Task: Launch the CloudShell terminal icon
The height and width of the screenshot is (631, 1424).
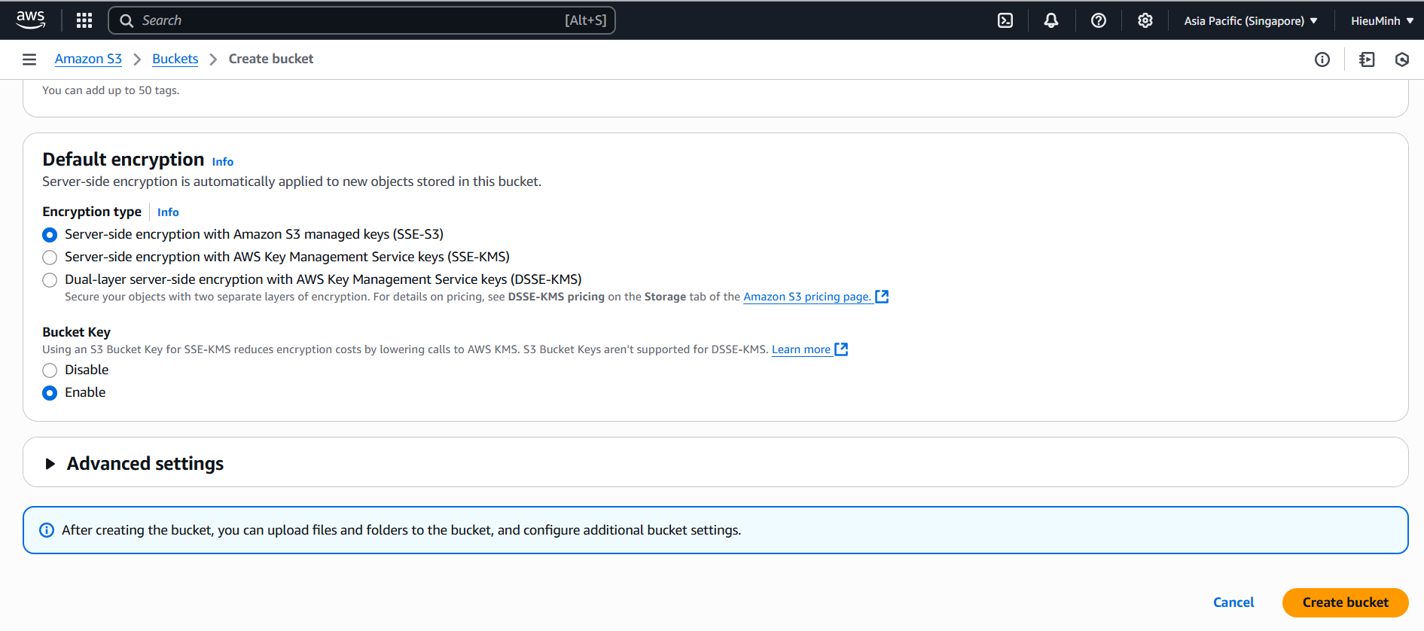Action: pos(1005,20)
